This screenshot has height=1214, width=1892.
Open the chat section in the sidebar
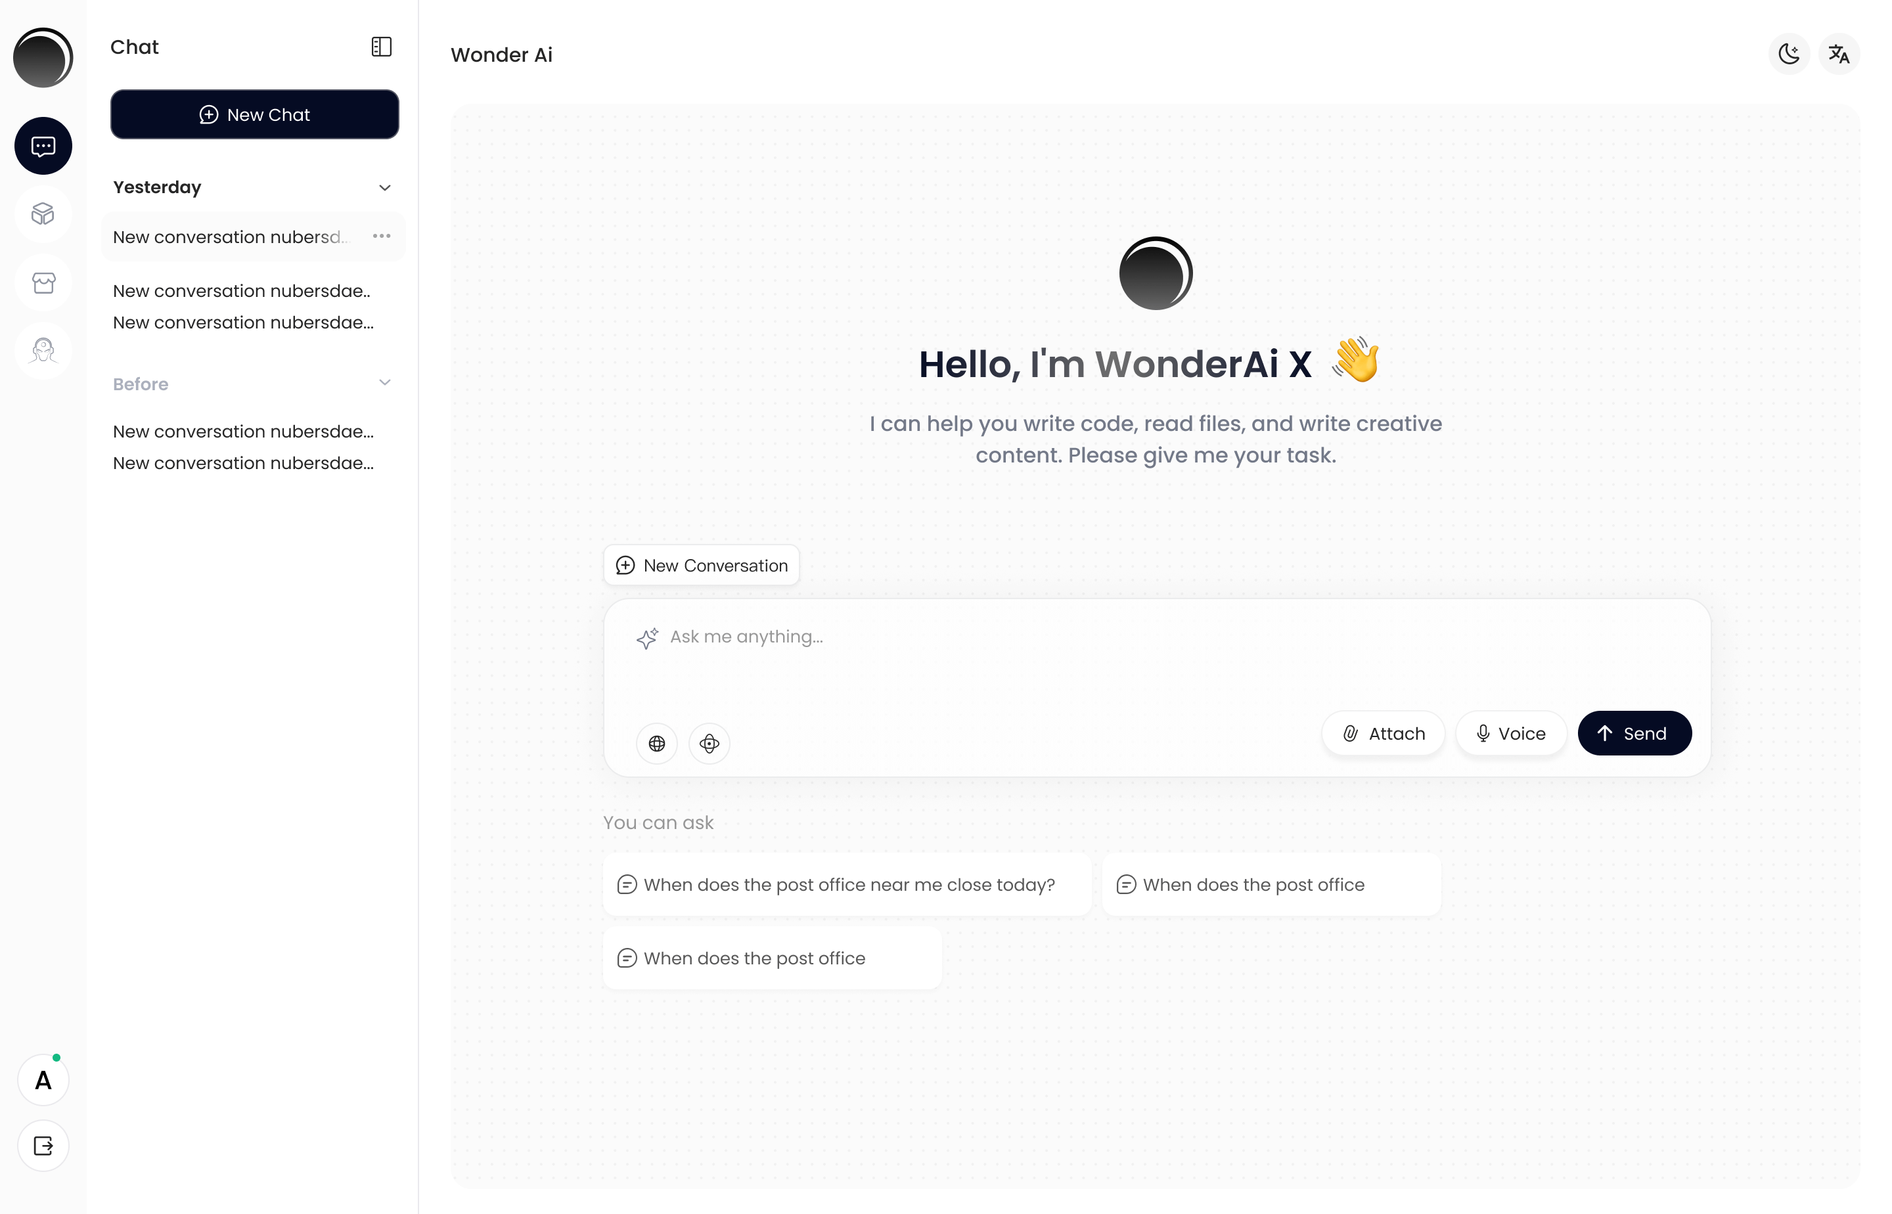pyautogui.click(x=43, y=146)
